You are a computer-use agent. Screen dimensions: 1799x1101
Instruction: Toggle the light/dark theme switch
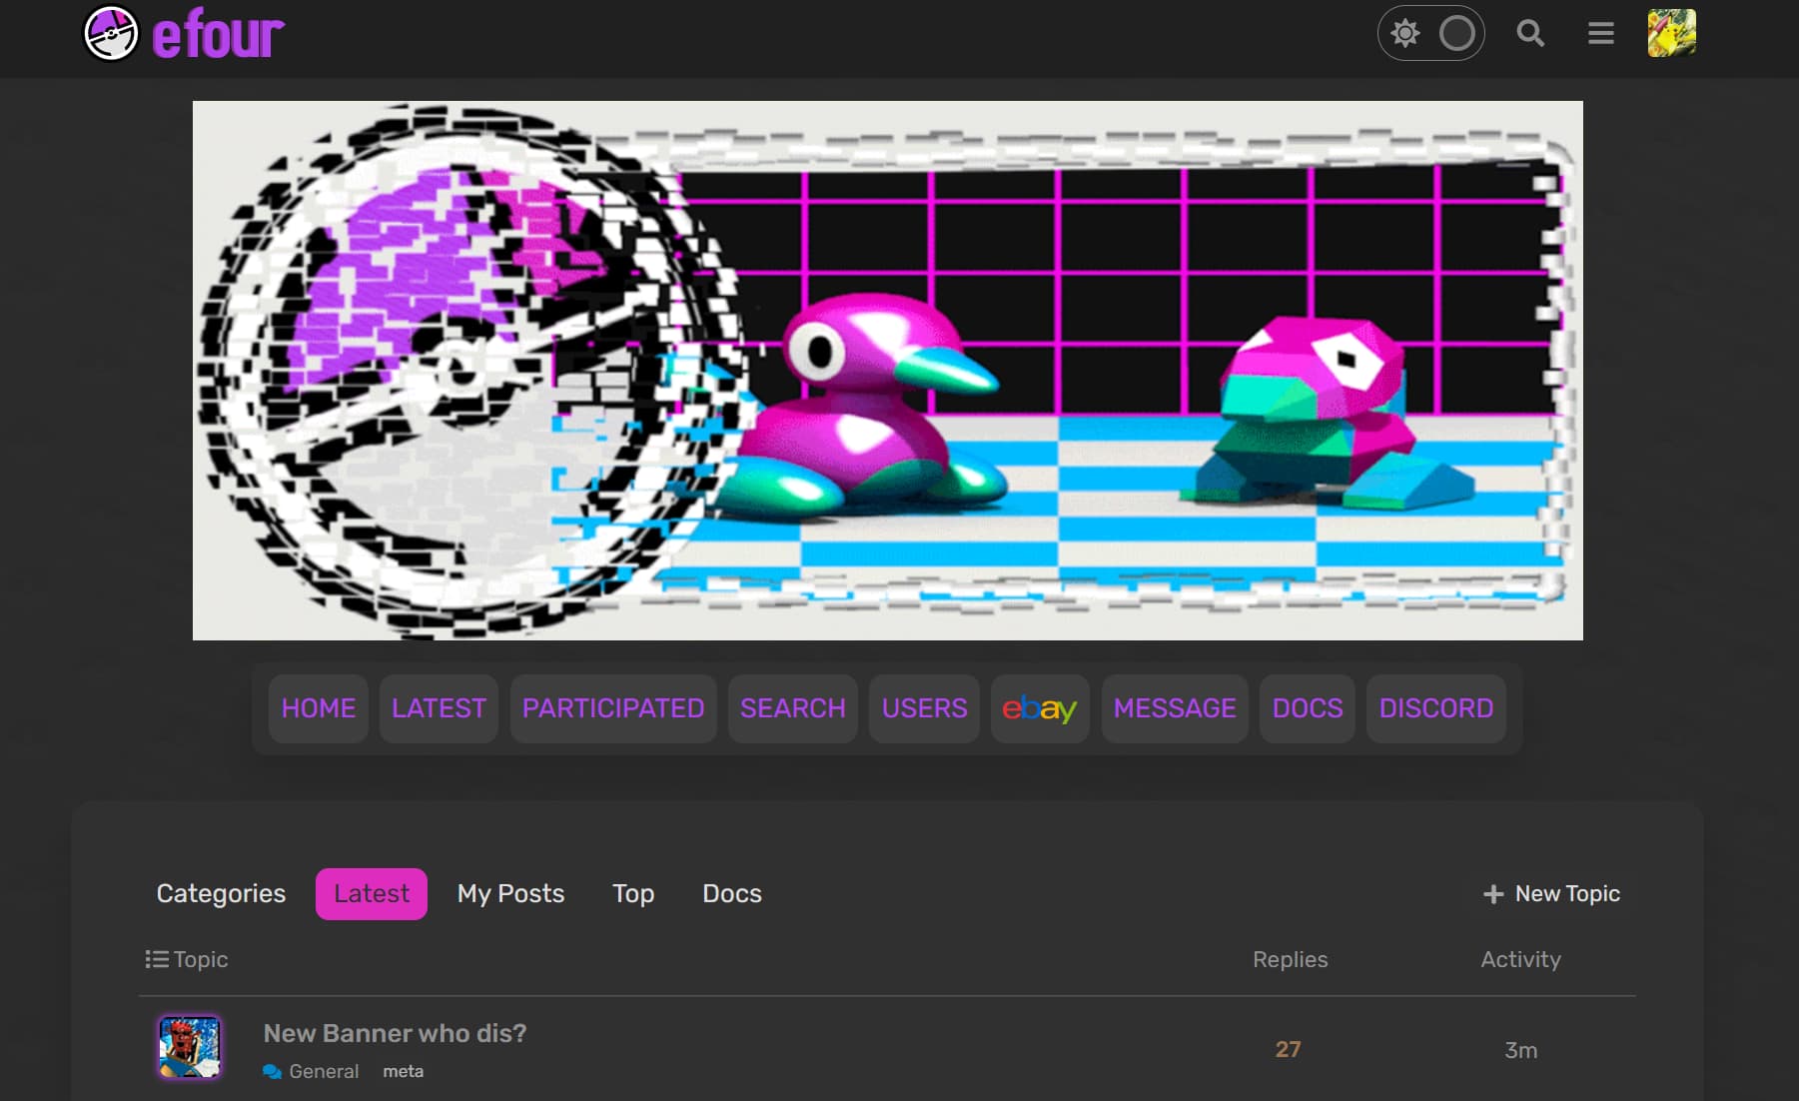[x=1430, y=33]
